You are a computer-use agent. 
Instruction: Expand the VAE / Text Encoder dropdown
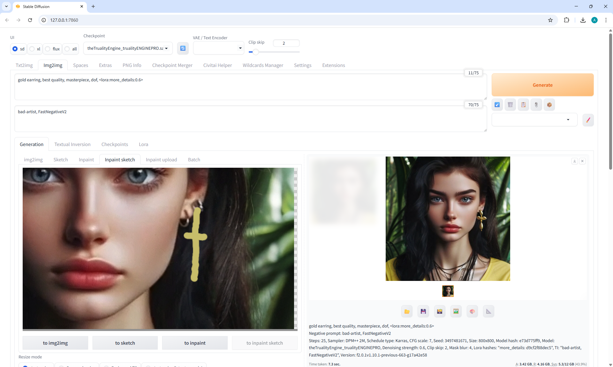218,48
